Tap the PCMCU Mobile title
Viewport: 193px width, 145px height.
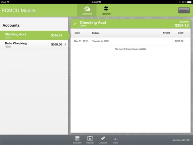pos(18,10)
